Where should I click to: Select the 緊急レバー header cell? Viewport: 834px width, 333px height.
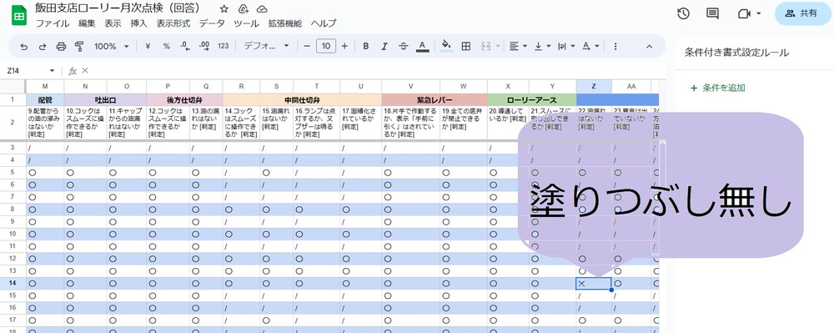pos(435,99)
